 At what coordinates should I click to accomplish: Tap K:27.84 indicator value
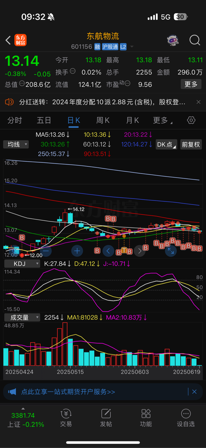57,264
